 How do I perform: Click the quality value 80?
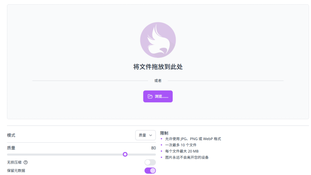pyautogui.click(x=153, y=148)
